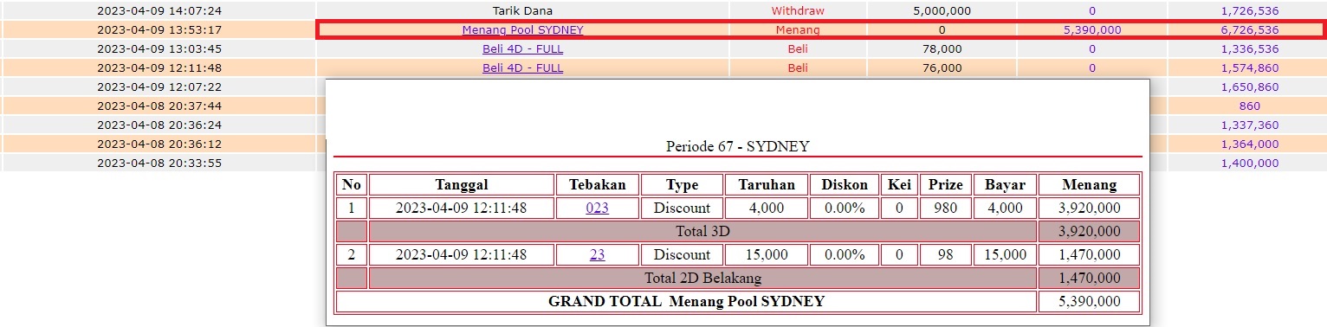The image size is (1327, 327).
Task: Click the date 2023-04-08 20:36:24
Action: point(159,125)
